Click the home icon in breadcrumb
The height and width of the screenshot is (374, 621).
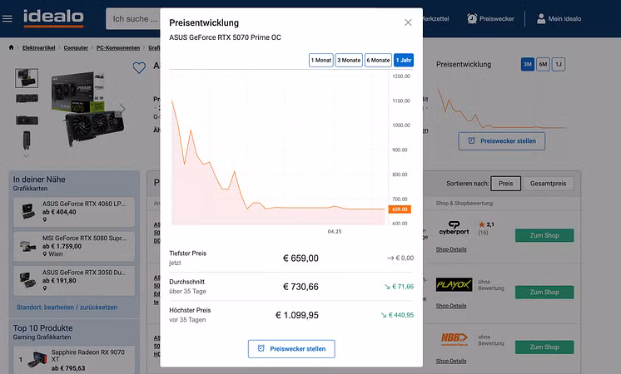[11, 47]
